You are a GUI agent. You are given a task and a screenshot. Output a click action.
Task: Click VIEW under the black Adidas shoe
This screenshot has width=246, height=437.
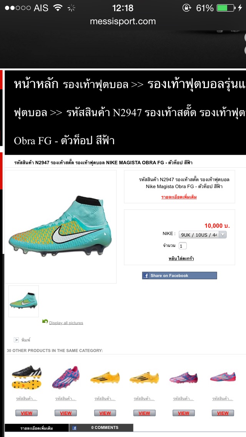(27, 413)
